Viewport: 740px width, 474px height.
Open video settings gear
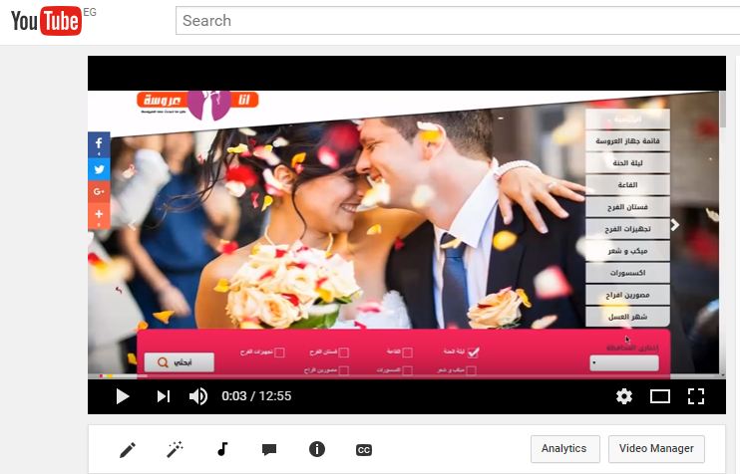click(624, 396)
